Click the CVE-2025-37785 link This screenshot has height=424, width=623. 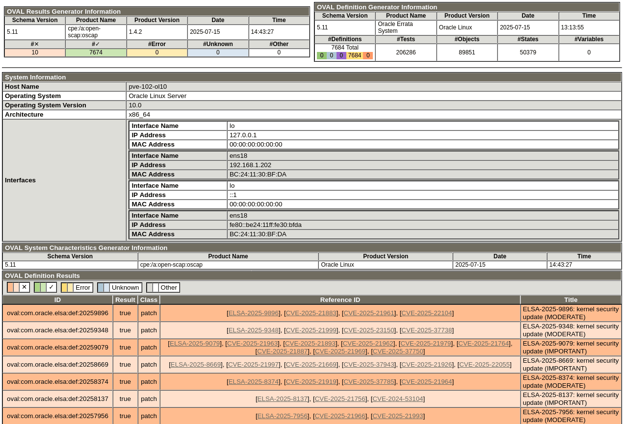[369, 382]
